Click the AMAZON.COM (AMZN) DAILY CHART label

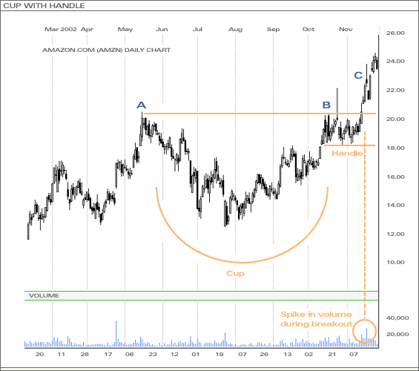(106, 50)
